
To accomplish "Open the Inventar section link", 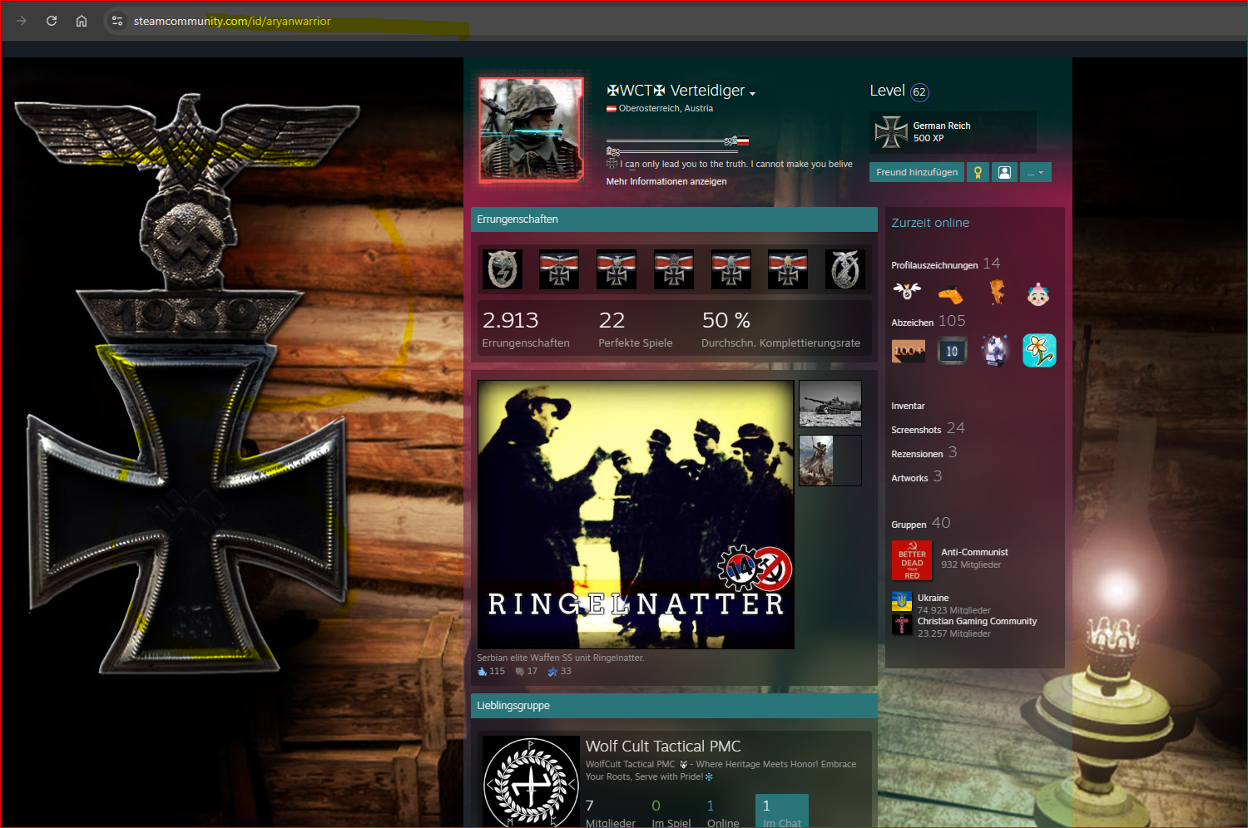I will 908,406.
